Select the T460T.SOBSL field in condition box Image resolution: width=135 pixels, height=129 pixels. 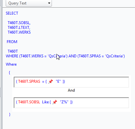coord(29,102)
